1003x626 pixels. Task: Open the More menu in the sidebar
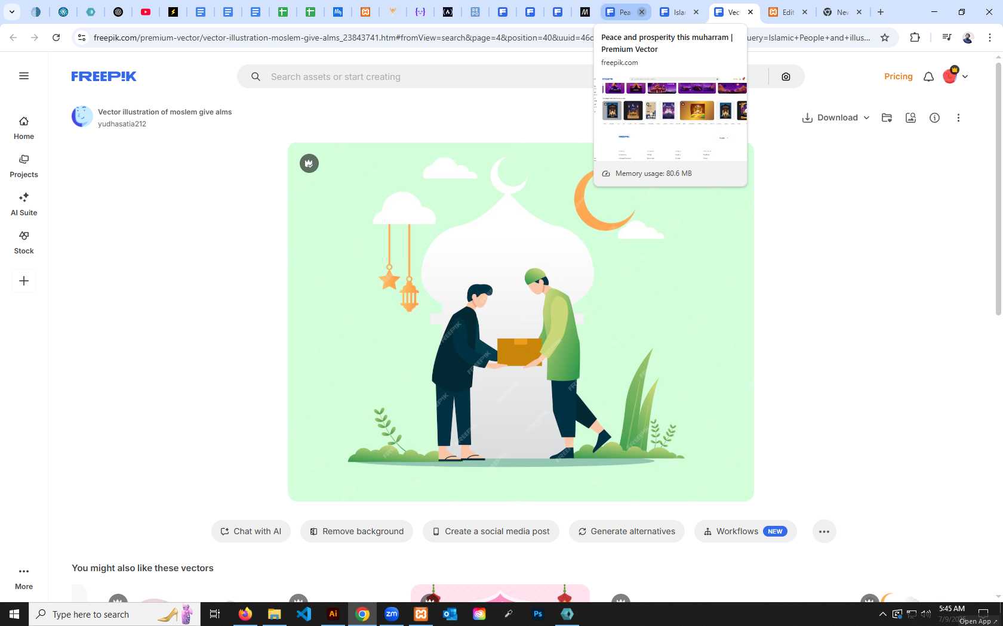point(24,578)
